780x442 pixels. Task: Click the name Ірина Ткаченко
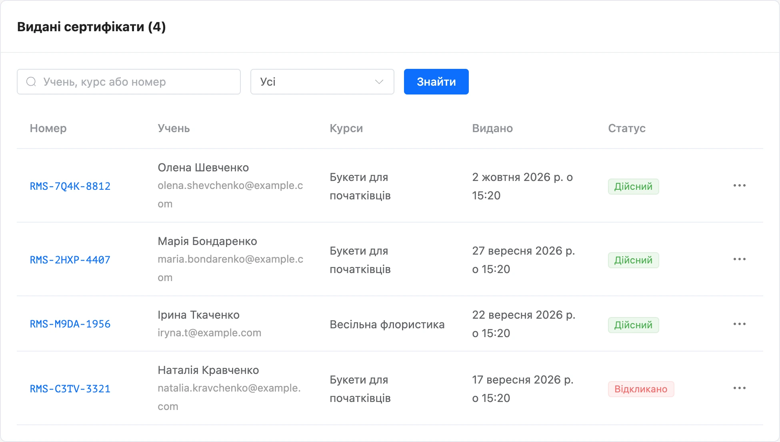(x=198, y=315)
